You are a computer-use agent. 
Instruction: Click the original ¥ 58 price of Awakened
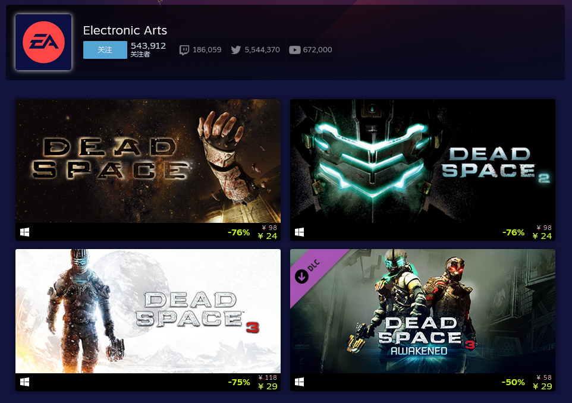(x=544, y=377)
